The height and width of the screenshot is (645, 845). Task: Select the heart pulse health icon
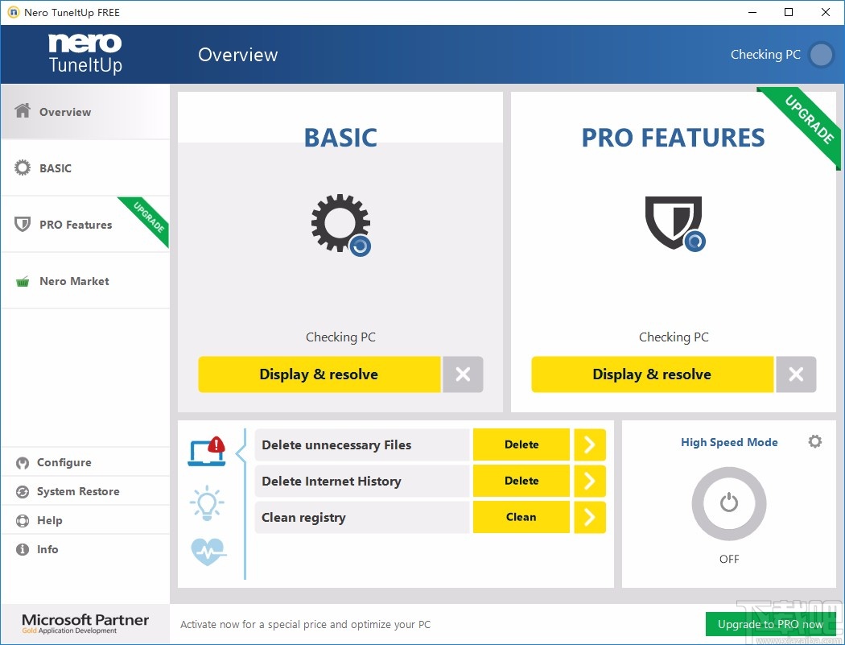coord(208,551)
